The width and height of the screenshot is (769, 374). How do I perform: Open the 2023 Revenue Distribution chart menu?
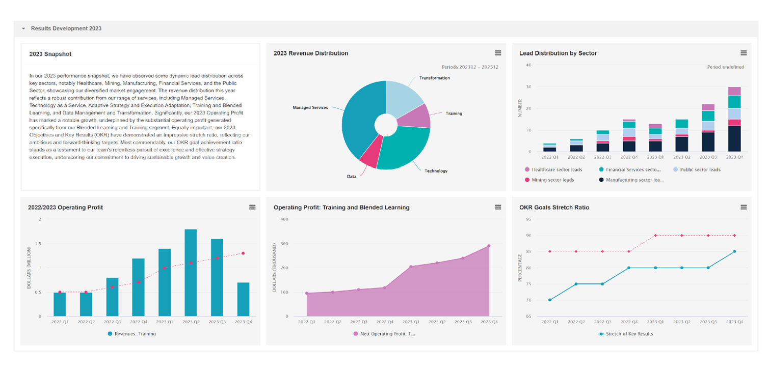click(x=498, y=53)
